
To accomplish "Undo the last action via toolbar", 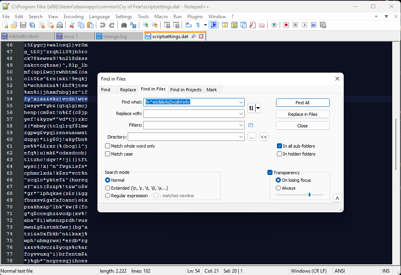I will [103, 25].
